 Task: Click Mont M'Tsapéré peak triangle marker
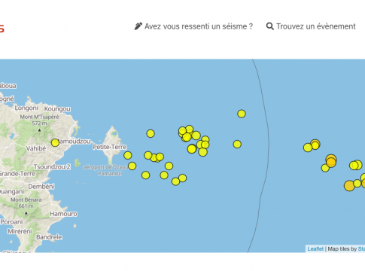tap(39, 130)
